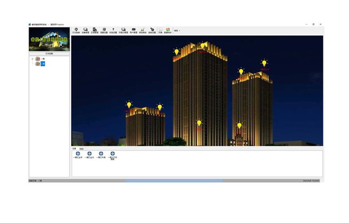Select the highlighted second-floor tree item
Screen dimensions: 349x223
(x=42, y=64)
